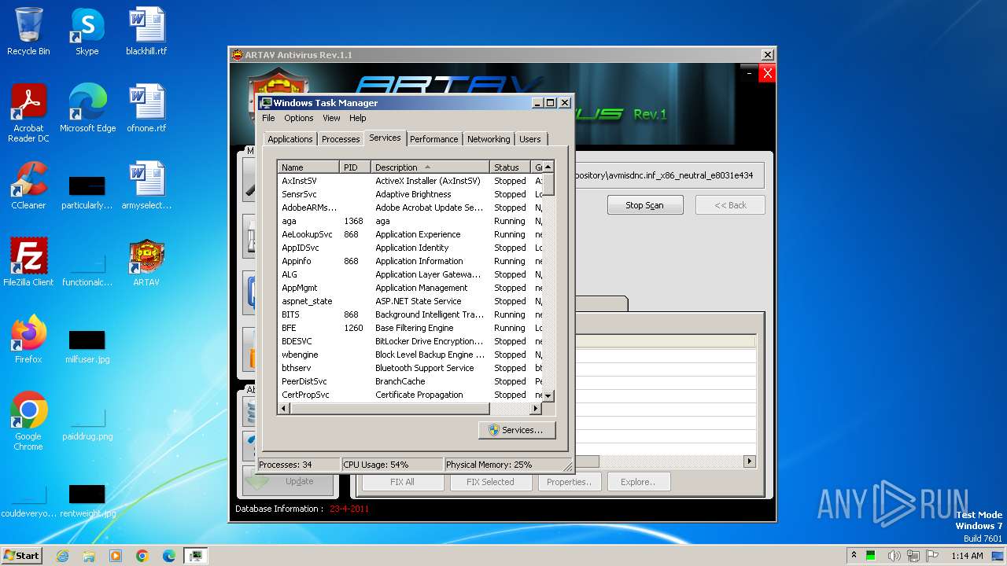
Task: Open the ARTAV desktop shortcut
Action: (146, 263)
